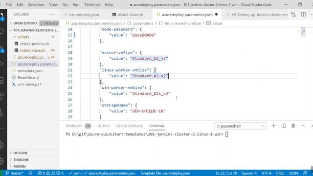Open the Run menu
The width and height of the screenshot is (313, 176).
(76, 4)
